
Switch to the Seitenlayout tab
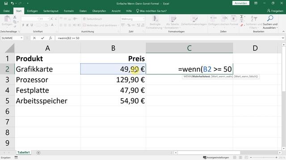coord(50,11)
